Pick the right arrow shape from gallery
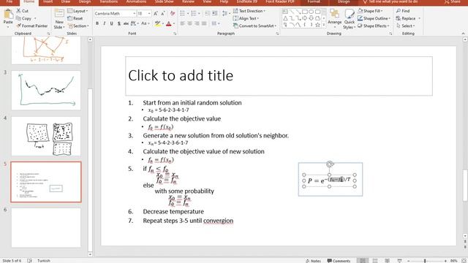The width and height of the screenshot is (468, 263). (x=305, y=18)
